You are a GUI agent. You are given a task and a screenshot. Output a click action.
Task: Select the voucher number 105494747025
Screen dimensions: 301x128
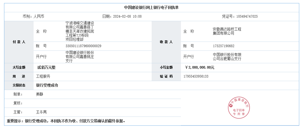pos(247,16)
